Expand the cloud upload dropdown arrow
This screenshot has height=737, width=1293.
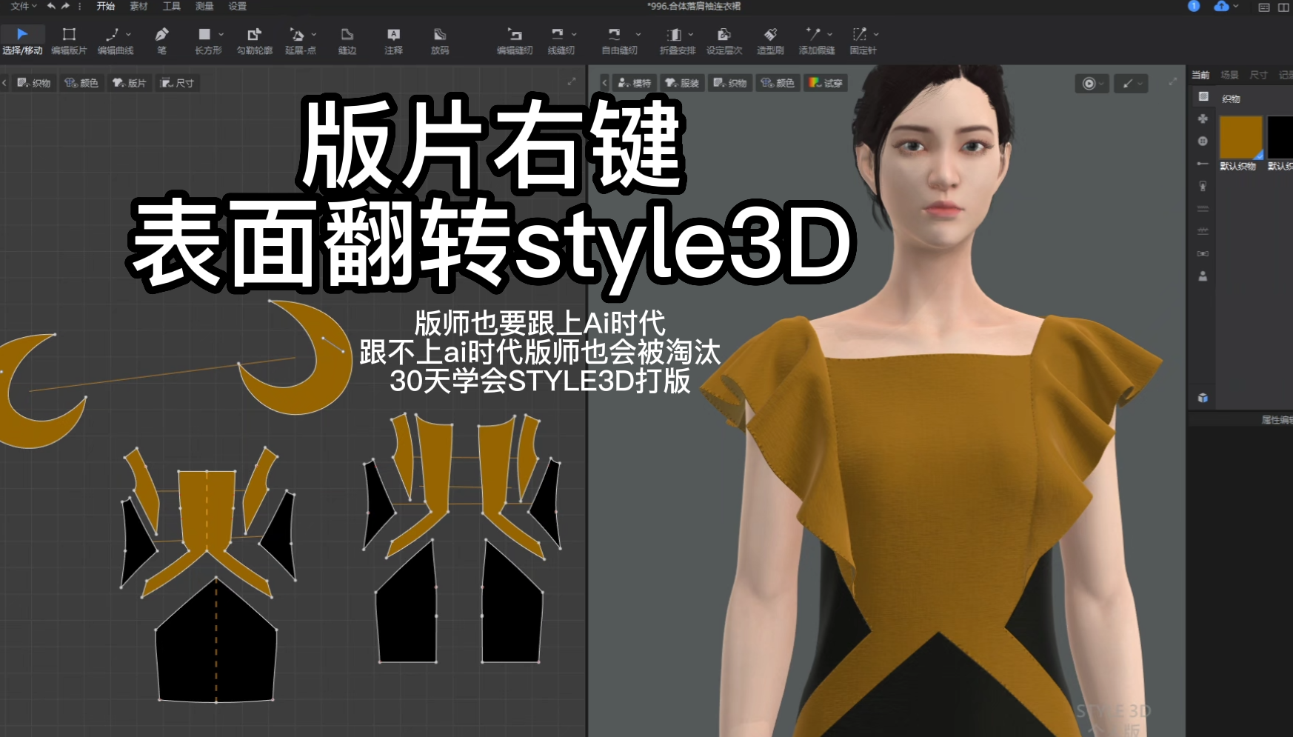point(1236,6)
